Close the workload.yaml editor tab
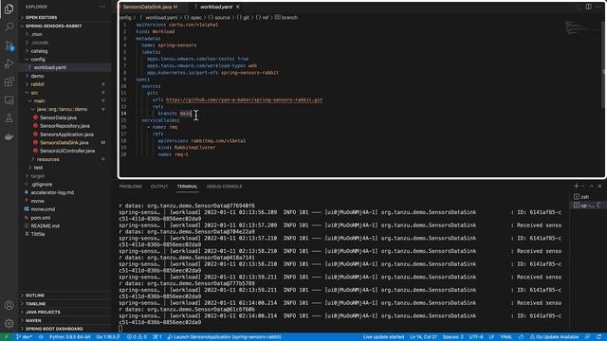Image resolution: width=607 pixels, height=341 pixels. pyautogui.click(x=238, y=7)
